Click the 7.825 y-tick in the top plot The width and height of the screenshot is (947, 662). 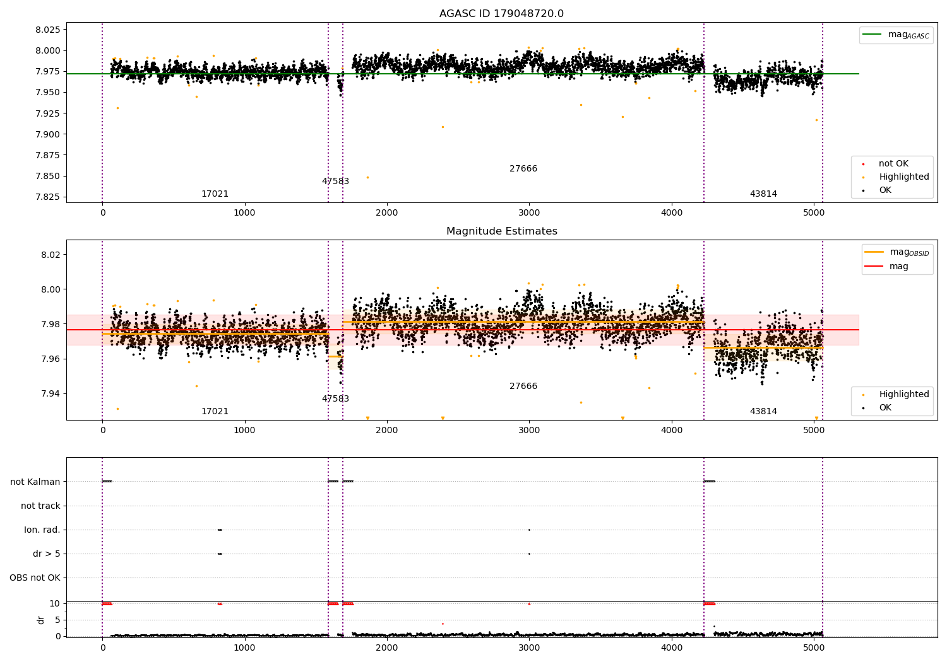tap(47, 197)
